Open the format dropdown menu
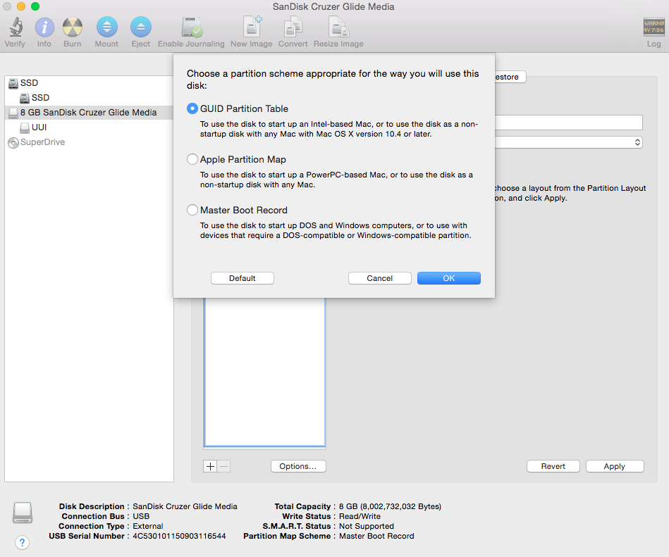This screenshot has width=669, height=557. click(569, 142)
